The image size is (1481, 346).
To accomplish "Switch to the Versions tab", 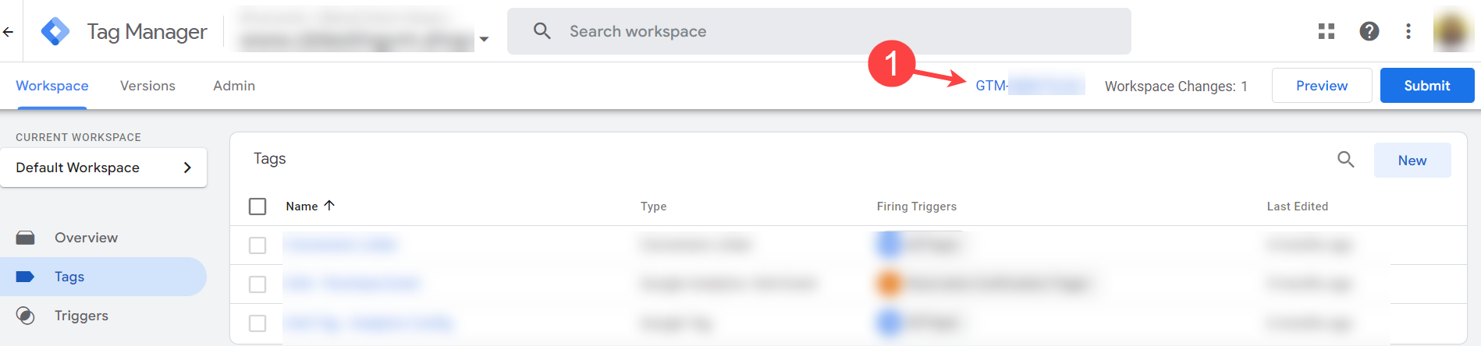I will coord(147,86).
